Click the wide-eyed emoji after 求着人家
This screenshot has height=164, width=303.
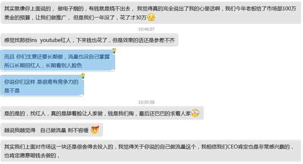pos(195,113)
